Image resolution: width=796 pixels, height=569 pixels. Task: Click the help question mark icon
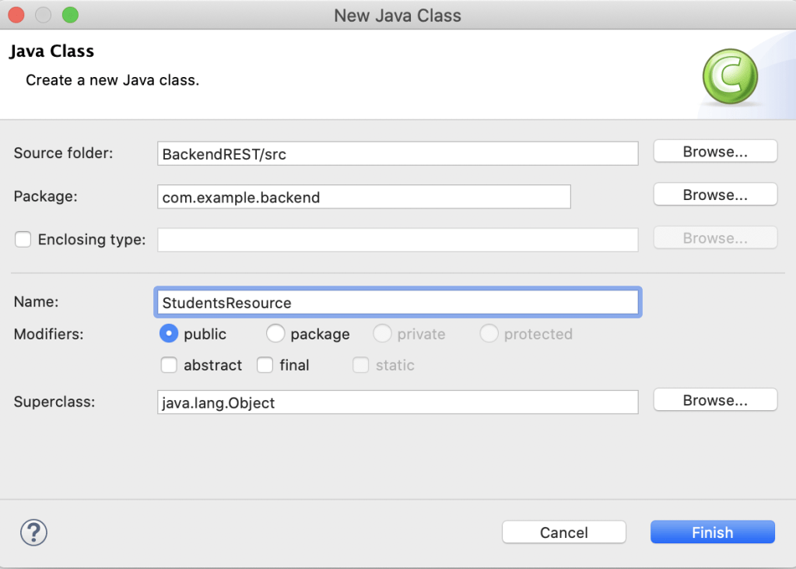(33, 532)
